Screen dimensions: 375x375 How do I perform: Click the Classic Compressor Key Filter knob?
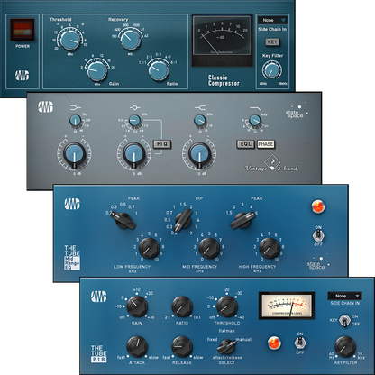pos(272,70)
